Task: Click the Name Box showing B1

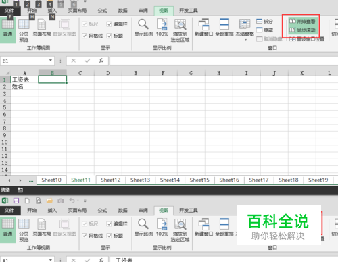Action: click(x=24, y=61)
